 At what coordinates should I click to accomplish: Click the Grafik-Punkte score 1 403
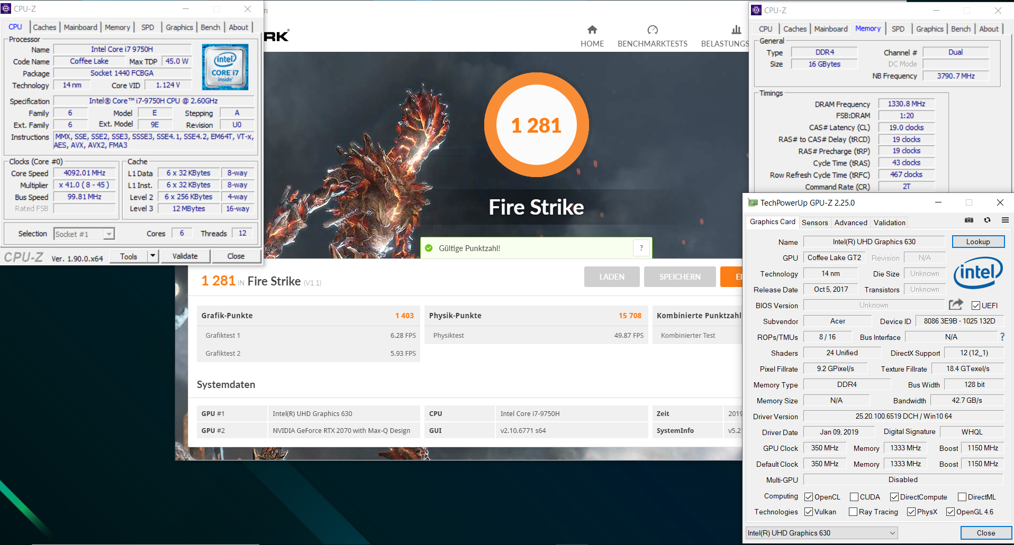pos(404,316)
